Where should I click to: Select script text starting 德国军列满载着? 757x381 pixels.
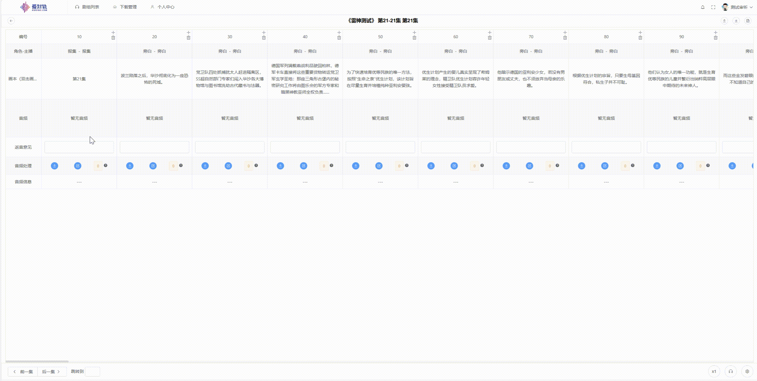coord(305,79)
